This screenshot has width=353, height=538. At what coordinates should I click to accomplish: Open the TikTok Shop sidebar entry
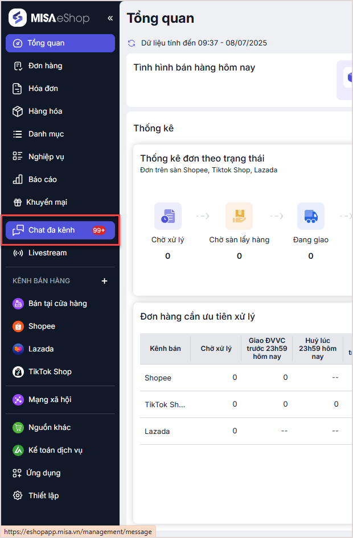click(60, 371)
